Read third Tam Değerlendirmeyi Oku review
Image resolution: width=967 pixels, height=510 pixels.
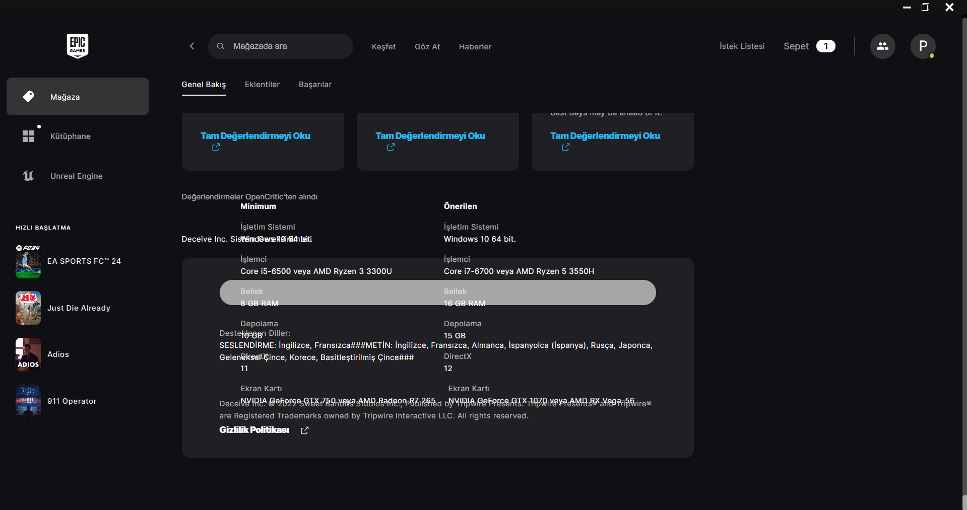click(x=605, y=136)
